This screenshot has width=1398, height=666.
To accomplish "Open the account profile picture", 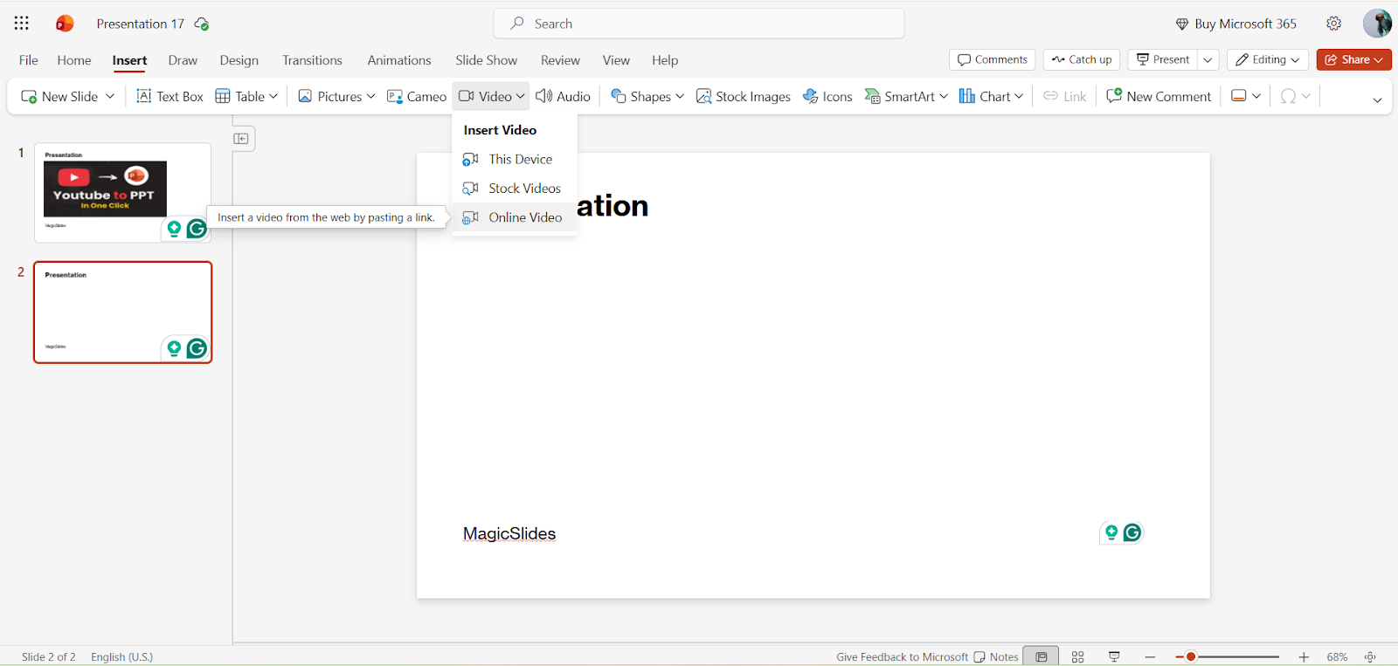I will pos(1377,24).
